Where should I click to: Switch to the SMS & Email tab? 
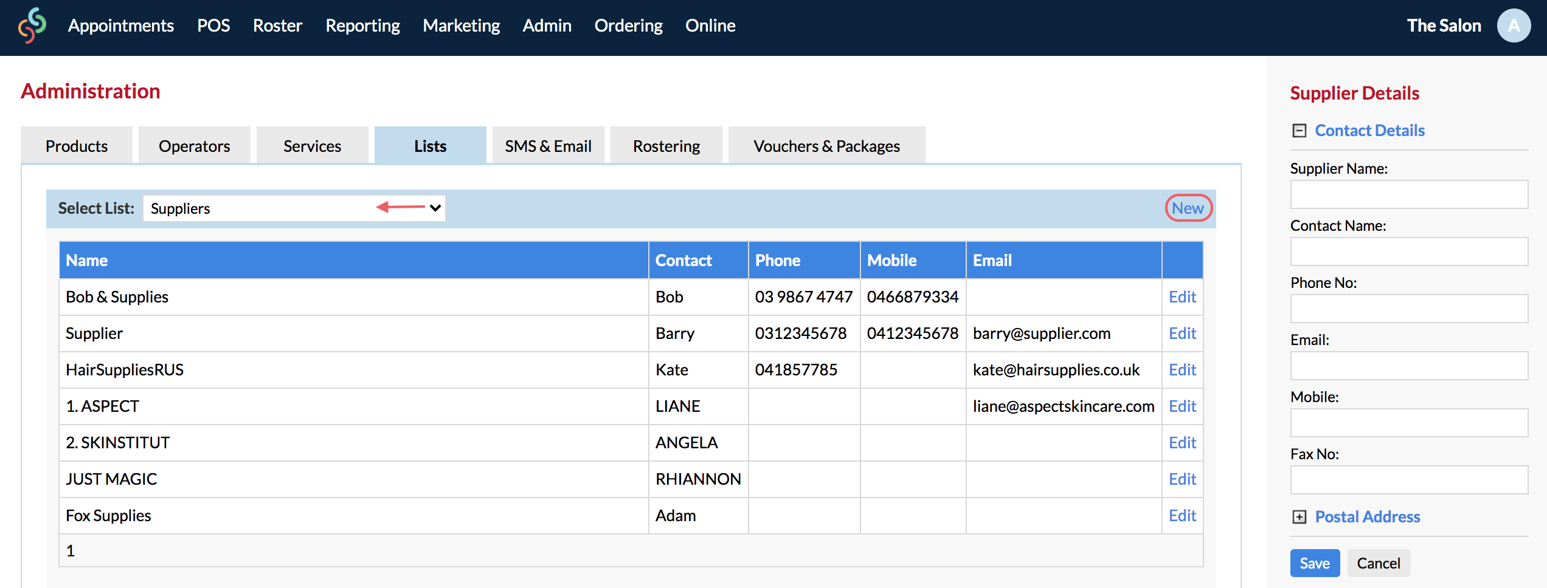(549, 146)
